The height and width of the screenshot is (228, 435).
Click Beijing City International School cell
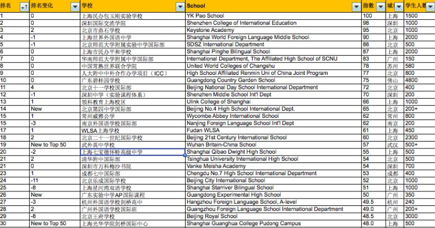coord(274,180)
